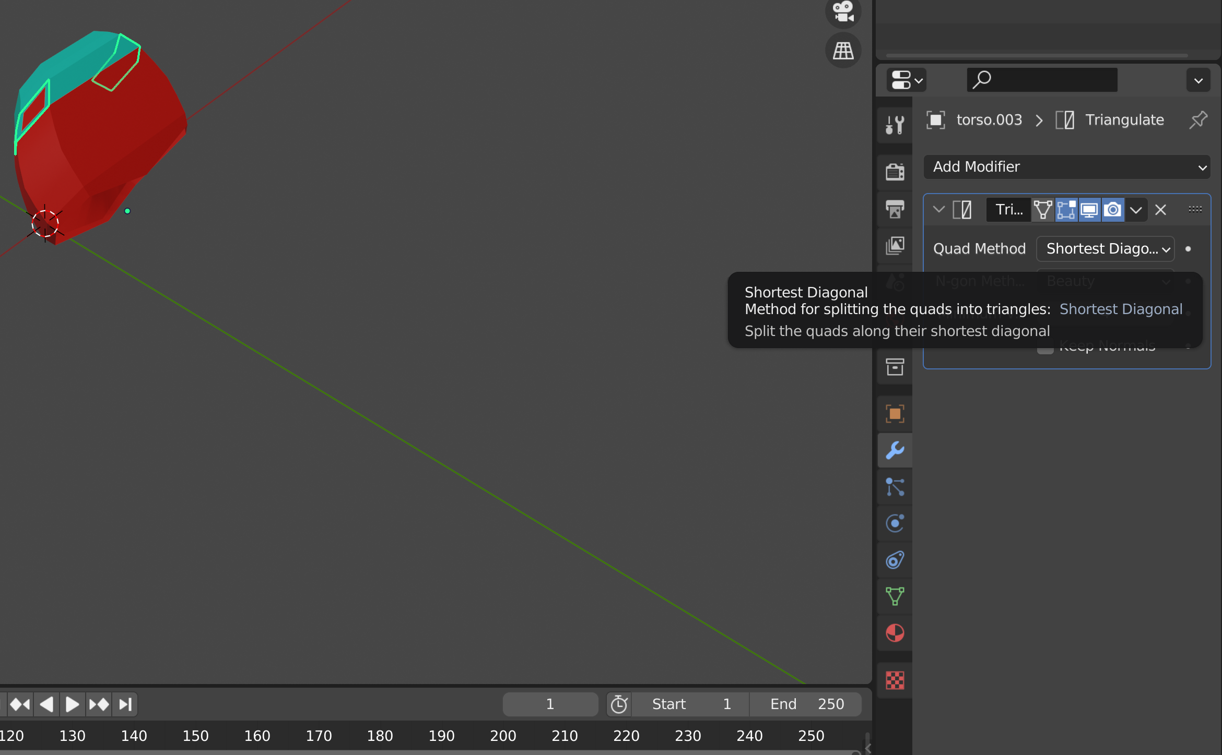The image size is (1222, 755).
Task: Open the View Layer properties tab
Action: 895,245
